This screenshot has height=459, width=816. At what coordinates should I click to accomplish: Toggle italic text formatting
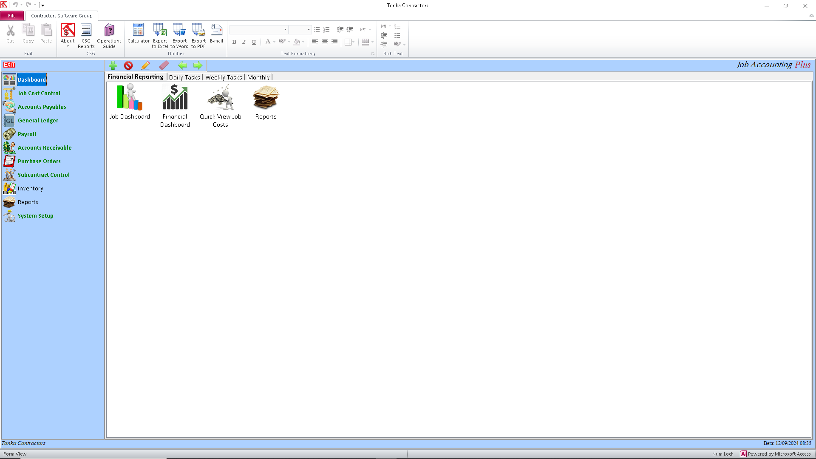pyautogui.click(x=244, y=42)
